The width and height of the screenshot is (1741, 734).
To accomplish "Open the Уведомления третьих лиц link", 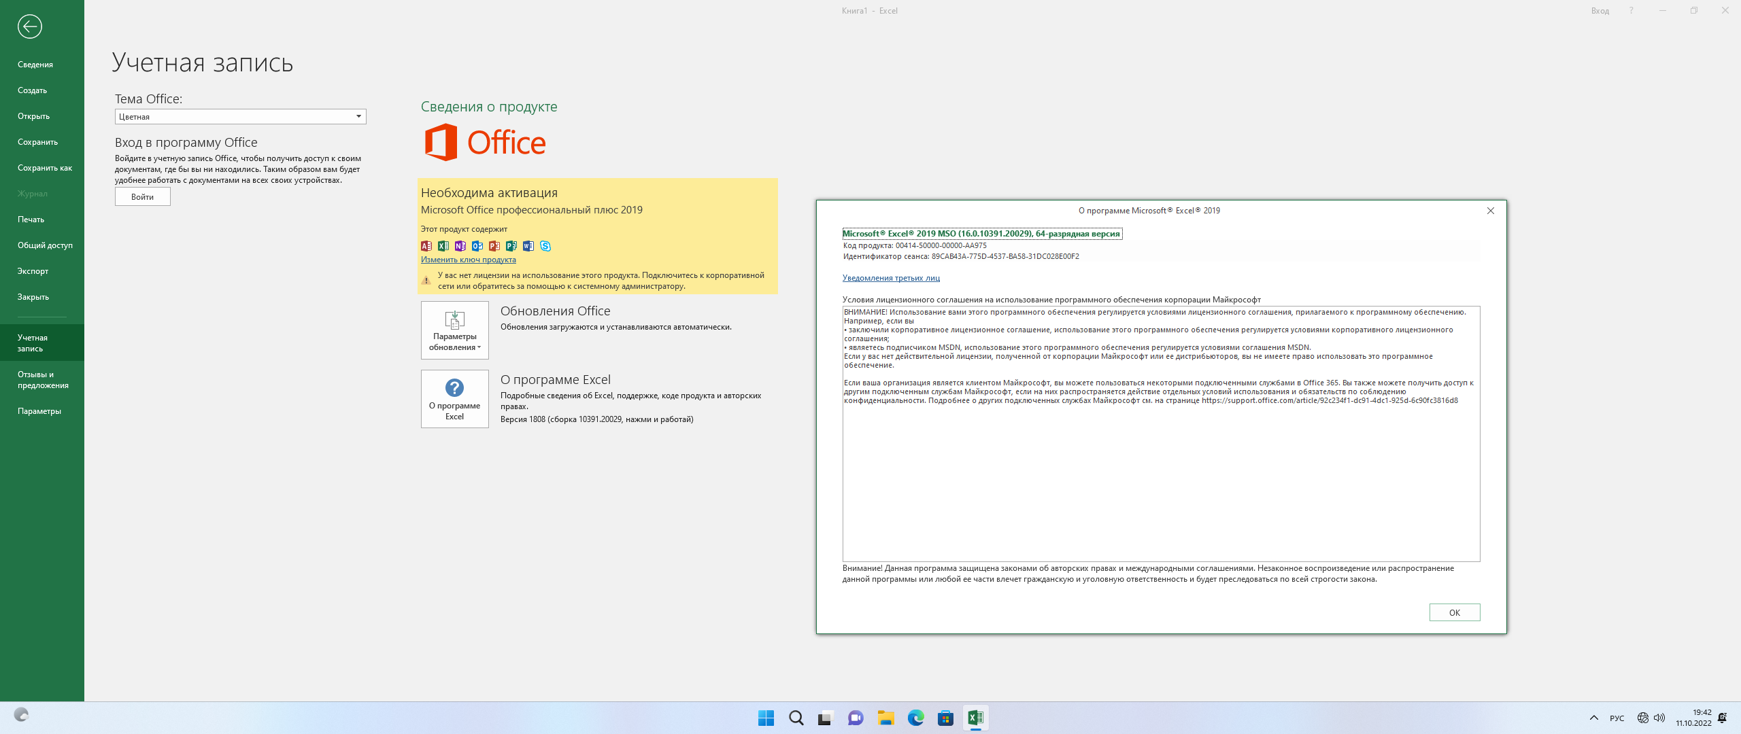I will pos(891,278).
